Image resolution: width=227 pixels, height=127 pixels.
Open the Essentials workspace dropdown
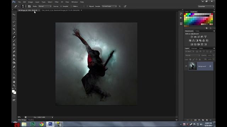click(206, 6)
